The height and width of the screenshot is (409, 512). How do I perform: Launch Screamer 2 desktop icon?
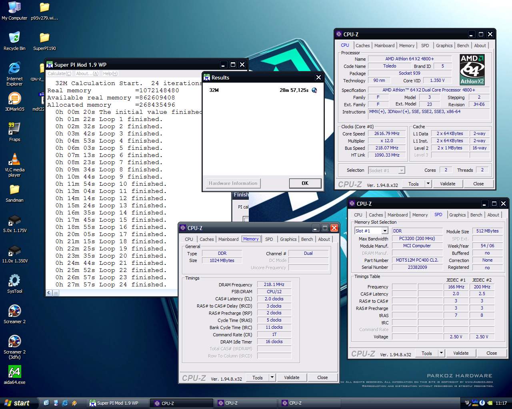point(14,314)
